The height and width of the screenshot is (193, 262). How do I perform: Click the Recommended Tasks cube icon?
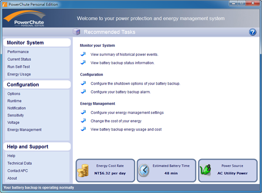76,32
